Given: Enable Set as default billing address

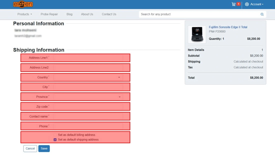Looking at the screenshot, I should point(55,135).
